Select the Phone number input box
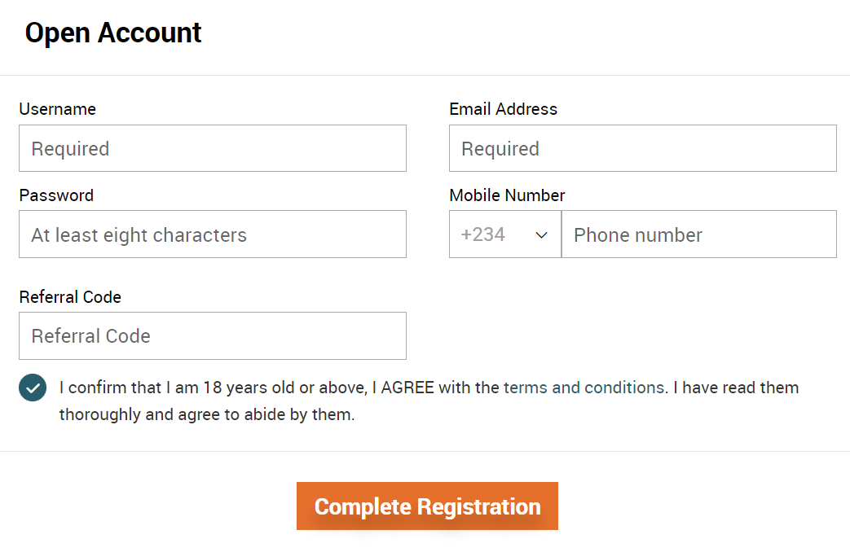Image resolution: width=850 pixels, height=552 pixels. pyautogui.click(x=698, y=234)
